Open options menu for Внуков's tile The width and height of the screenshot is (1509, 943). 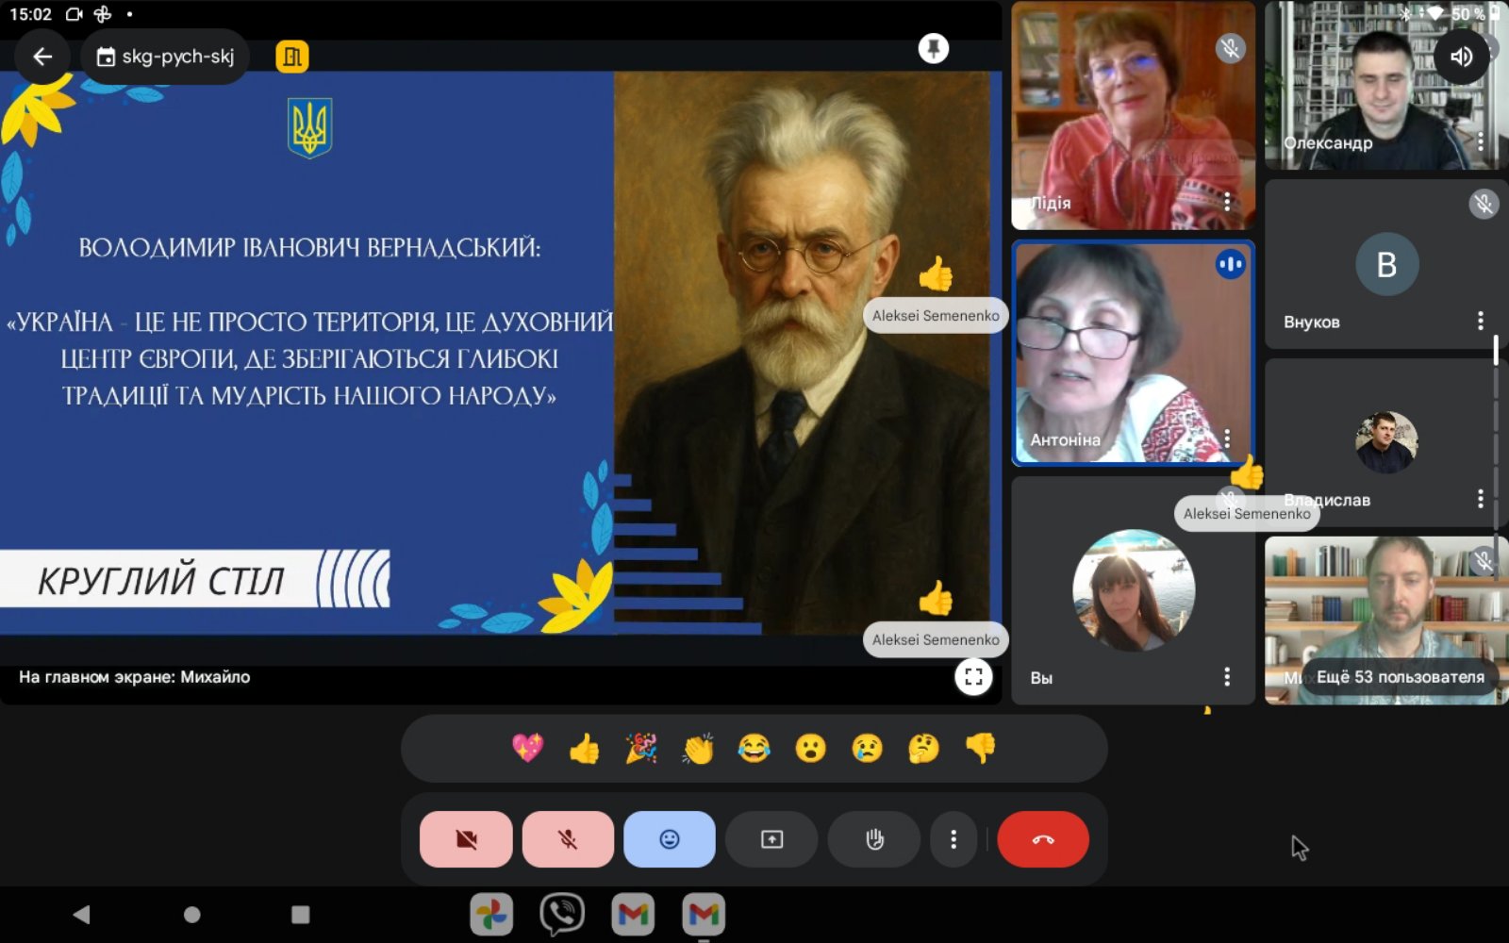(x=1480, y=322)
